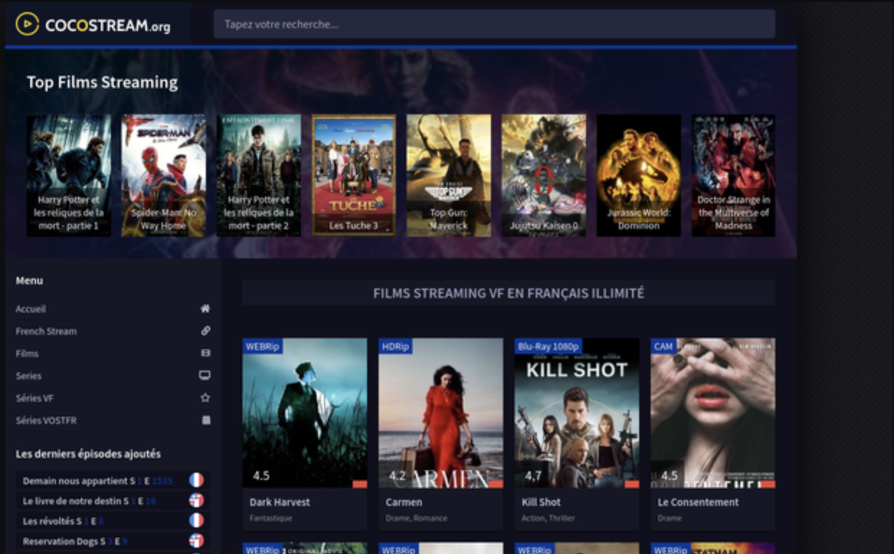Go to the Series menu section
Image resolution: width=894 pixels, height=554 pixels.
29,376
